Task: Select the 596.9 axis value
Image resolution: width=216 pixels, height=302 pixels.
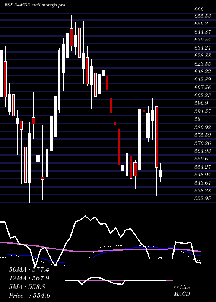Action: coord(201,103)
